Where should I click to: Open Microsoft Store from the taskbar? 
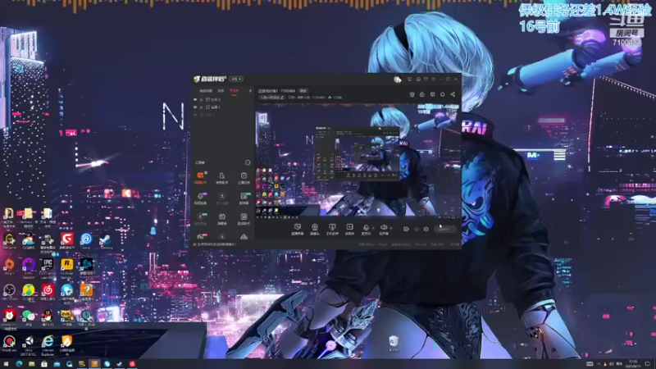click(44, 364)
